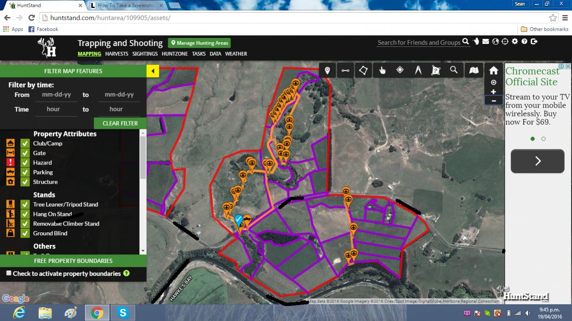Viewport: 572px width, 321px height.
Task: Click Manage Hunting Areas button
Action: pos(199,43)
